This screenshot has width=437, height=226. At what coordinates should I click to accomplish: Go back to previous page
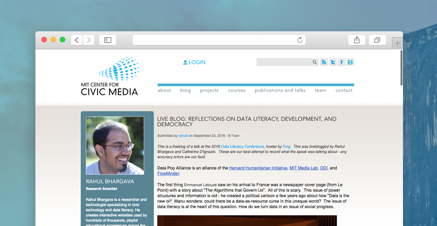[x=77, y=40]
